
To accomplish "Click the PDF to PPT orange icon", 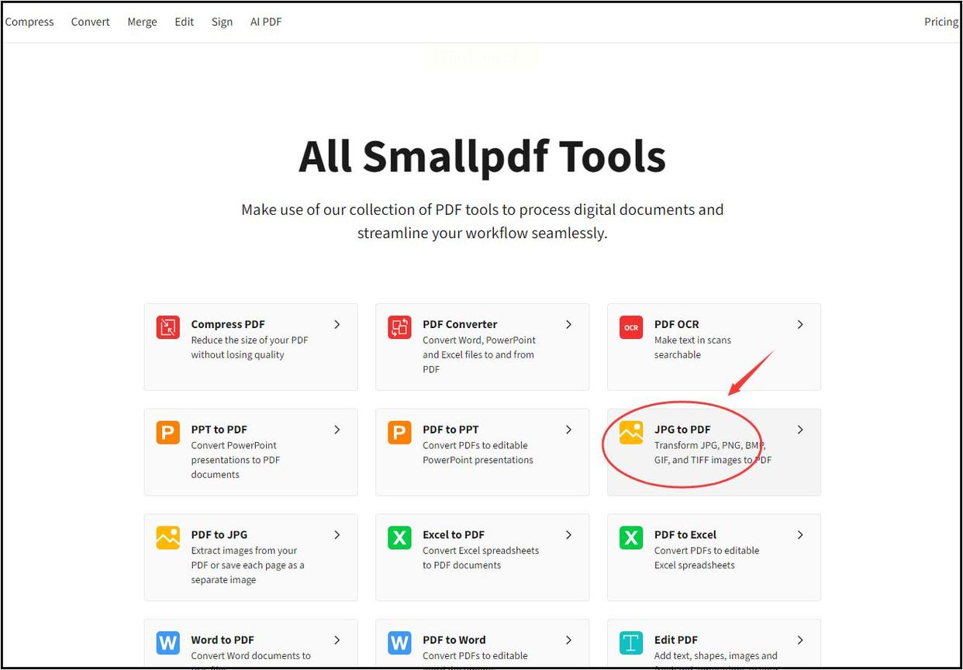I will [400, 433].
